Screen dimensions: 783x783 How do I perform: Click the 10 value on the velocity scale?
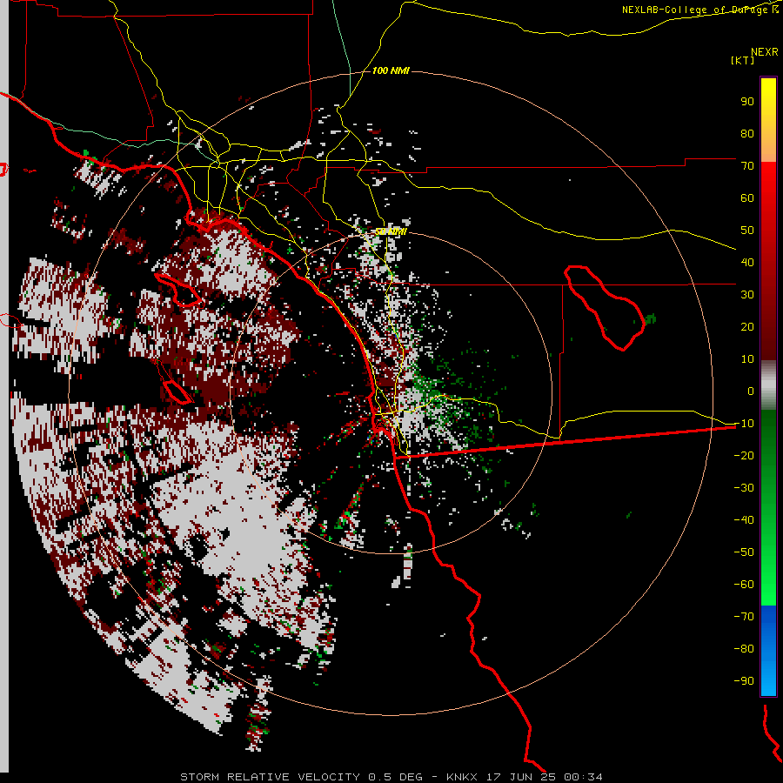(747, 359)
